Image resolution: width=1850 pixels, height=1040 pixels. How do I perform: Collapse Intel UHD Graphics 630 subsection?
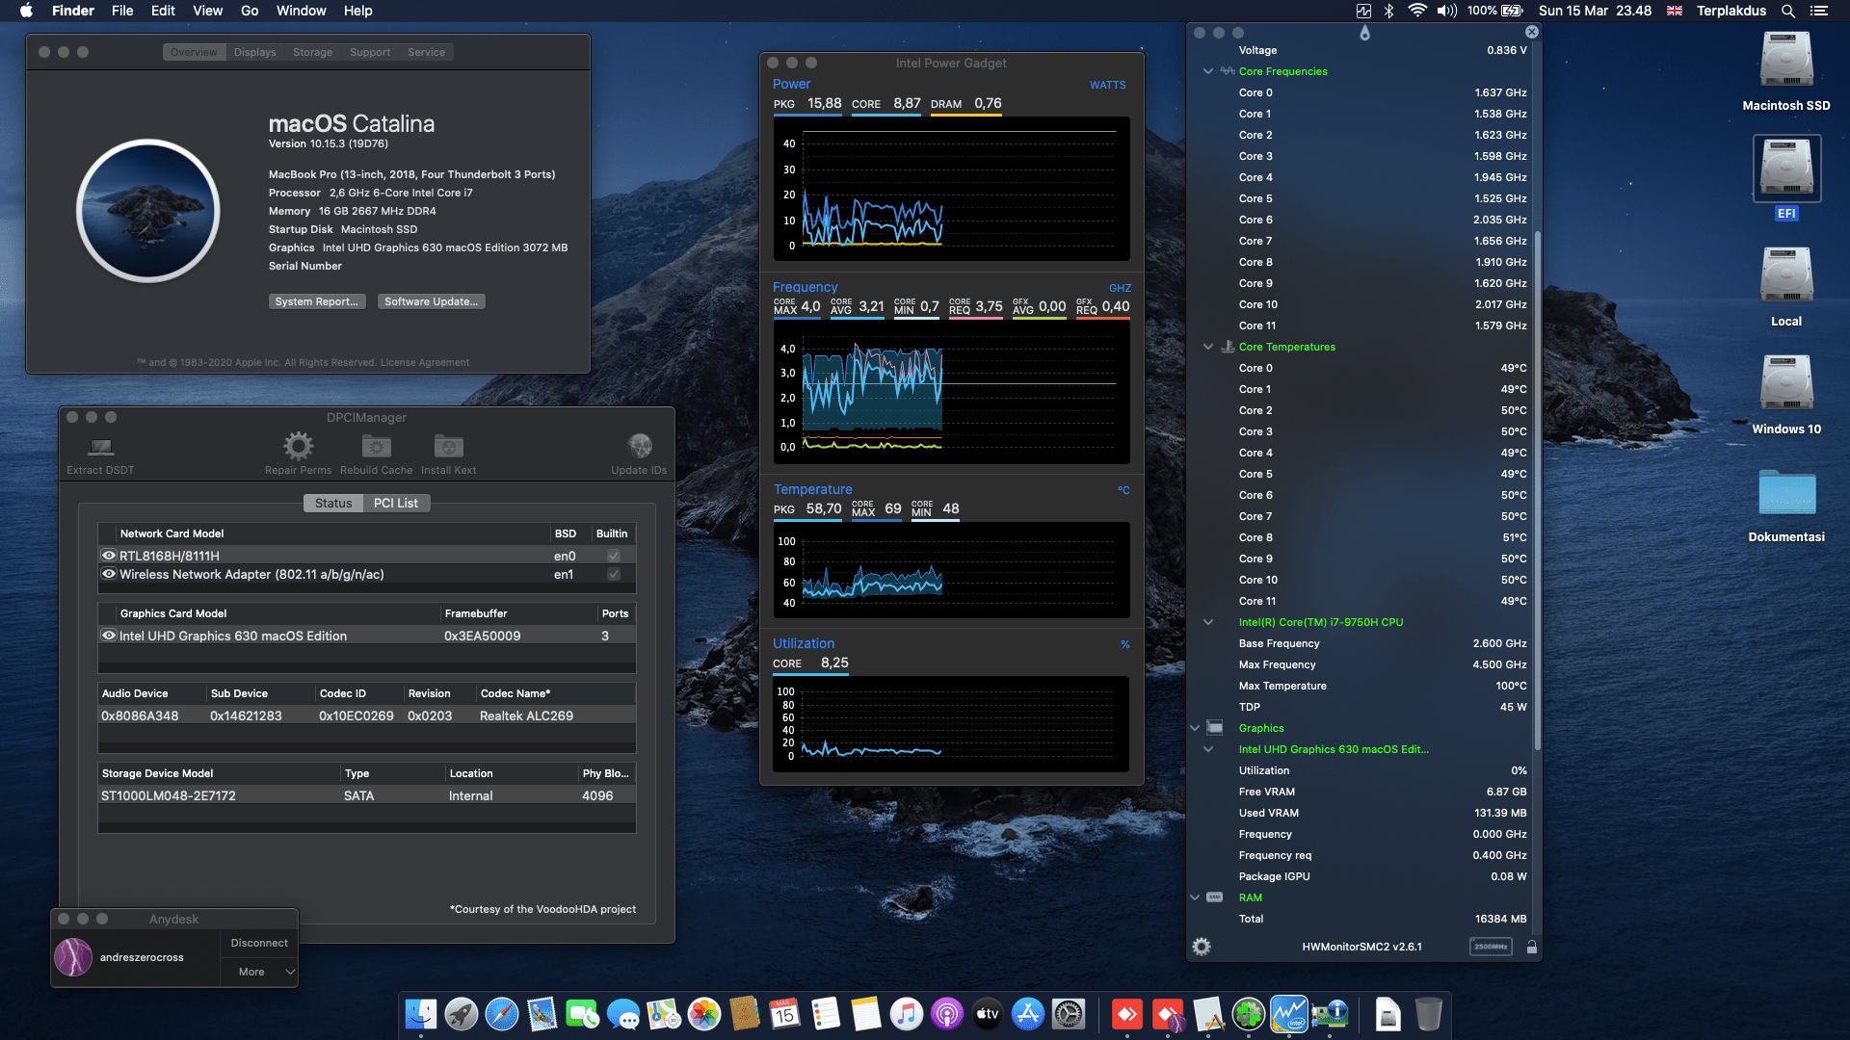(1208, 749)
